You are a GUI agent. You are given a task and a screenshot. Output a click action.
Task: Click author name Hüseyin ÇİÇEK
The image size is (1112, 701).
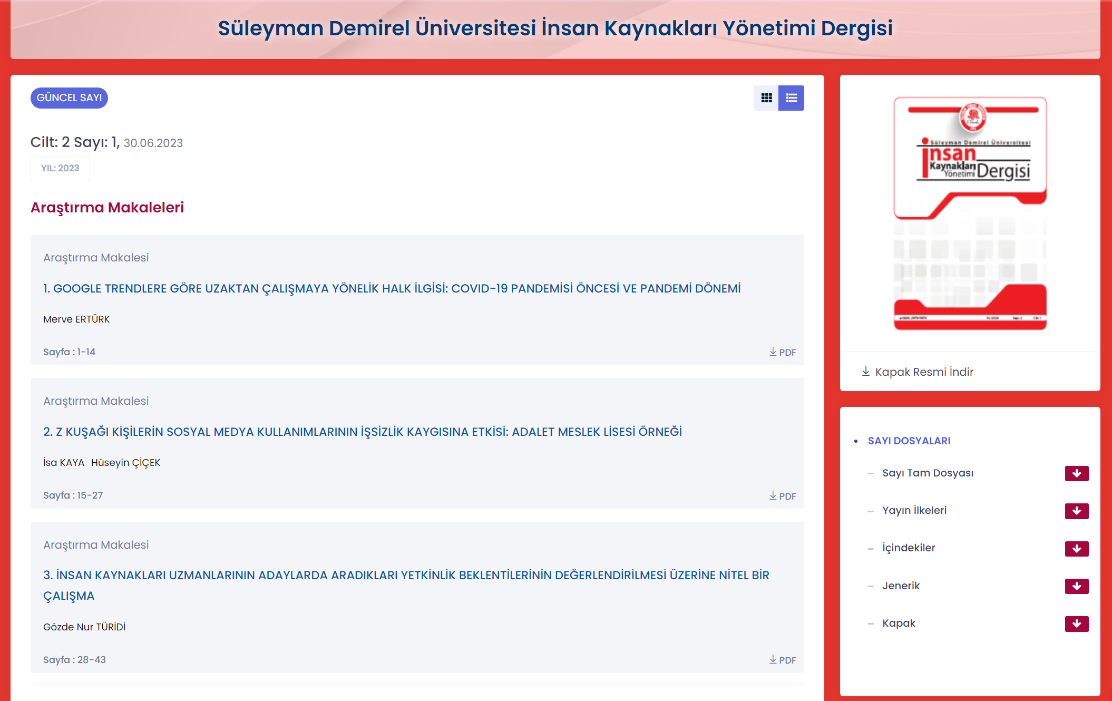(125, 463)
